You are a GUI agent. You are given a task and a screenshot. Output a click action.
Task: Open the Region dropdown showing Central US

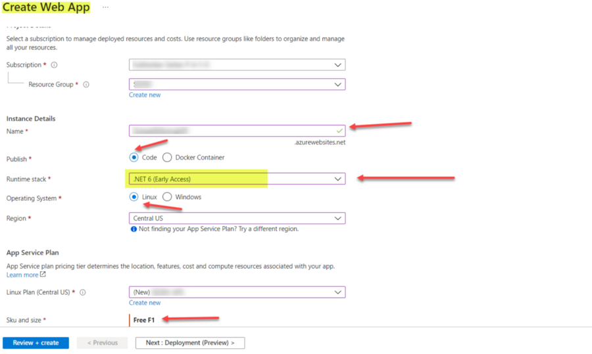pos(237,218)
